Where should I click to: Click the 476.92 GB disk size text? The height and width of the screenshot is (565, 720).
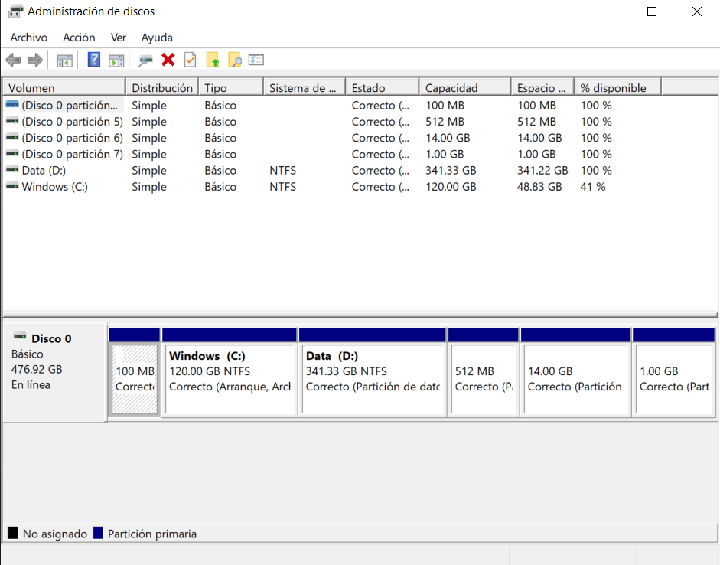click(37, 369)
